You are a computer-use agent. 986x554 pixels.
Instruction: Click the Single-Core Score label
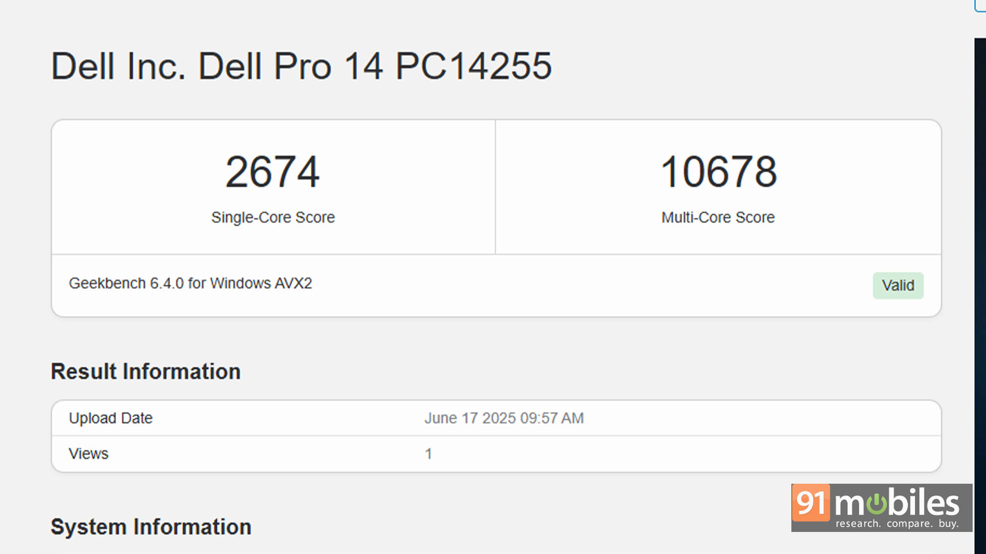point(273,217)
